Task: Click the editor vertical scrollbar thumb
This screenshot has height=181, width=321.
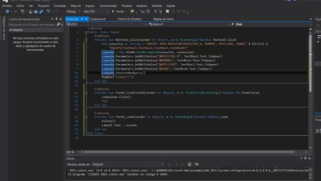Action: (x=310, y=63)
